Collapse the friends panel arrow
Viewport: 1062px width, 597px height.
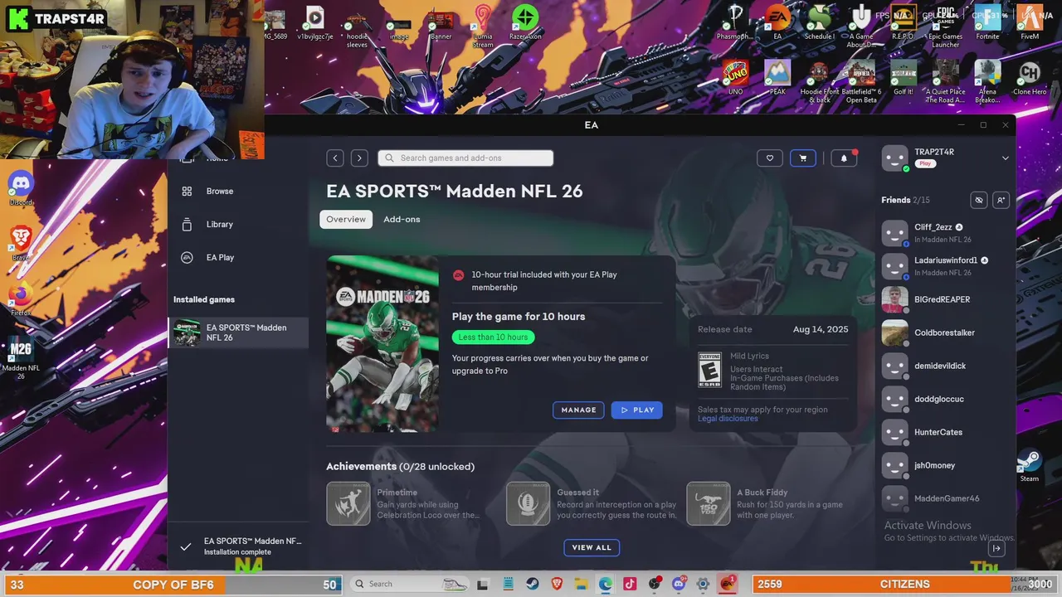(x=996, y=548)
